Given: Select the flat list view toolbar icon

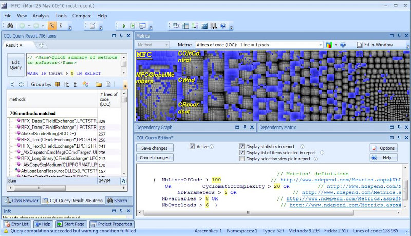Looking at the screenshot, I should [61, 26].
